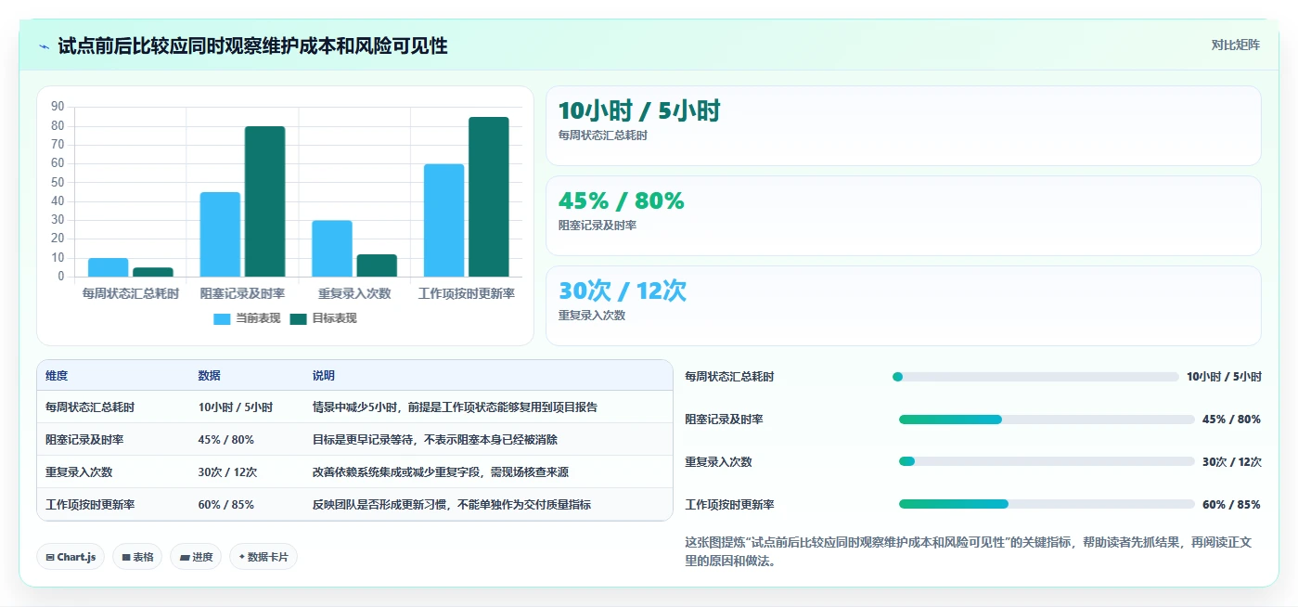Click description starting 目标是更早记录等待

(435, 440)
